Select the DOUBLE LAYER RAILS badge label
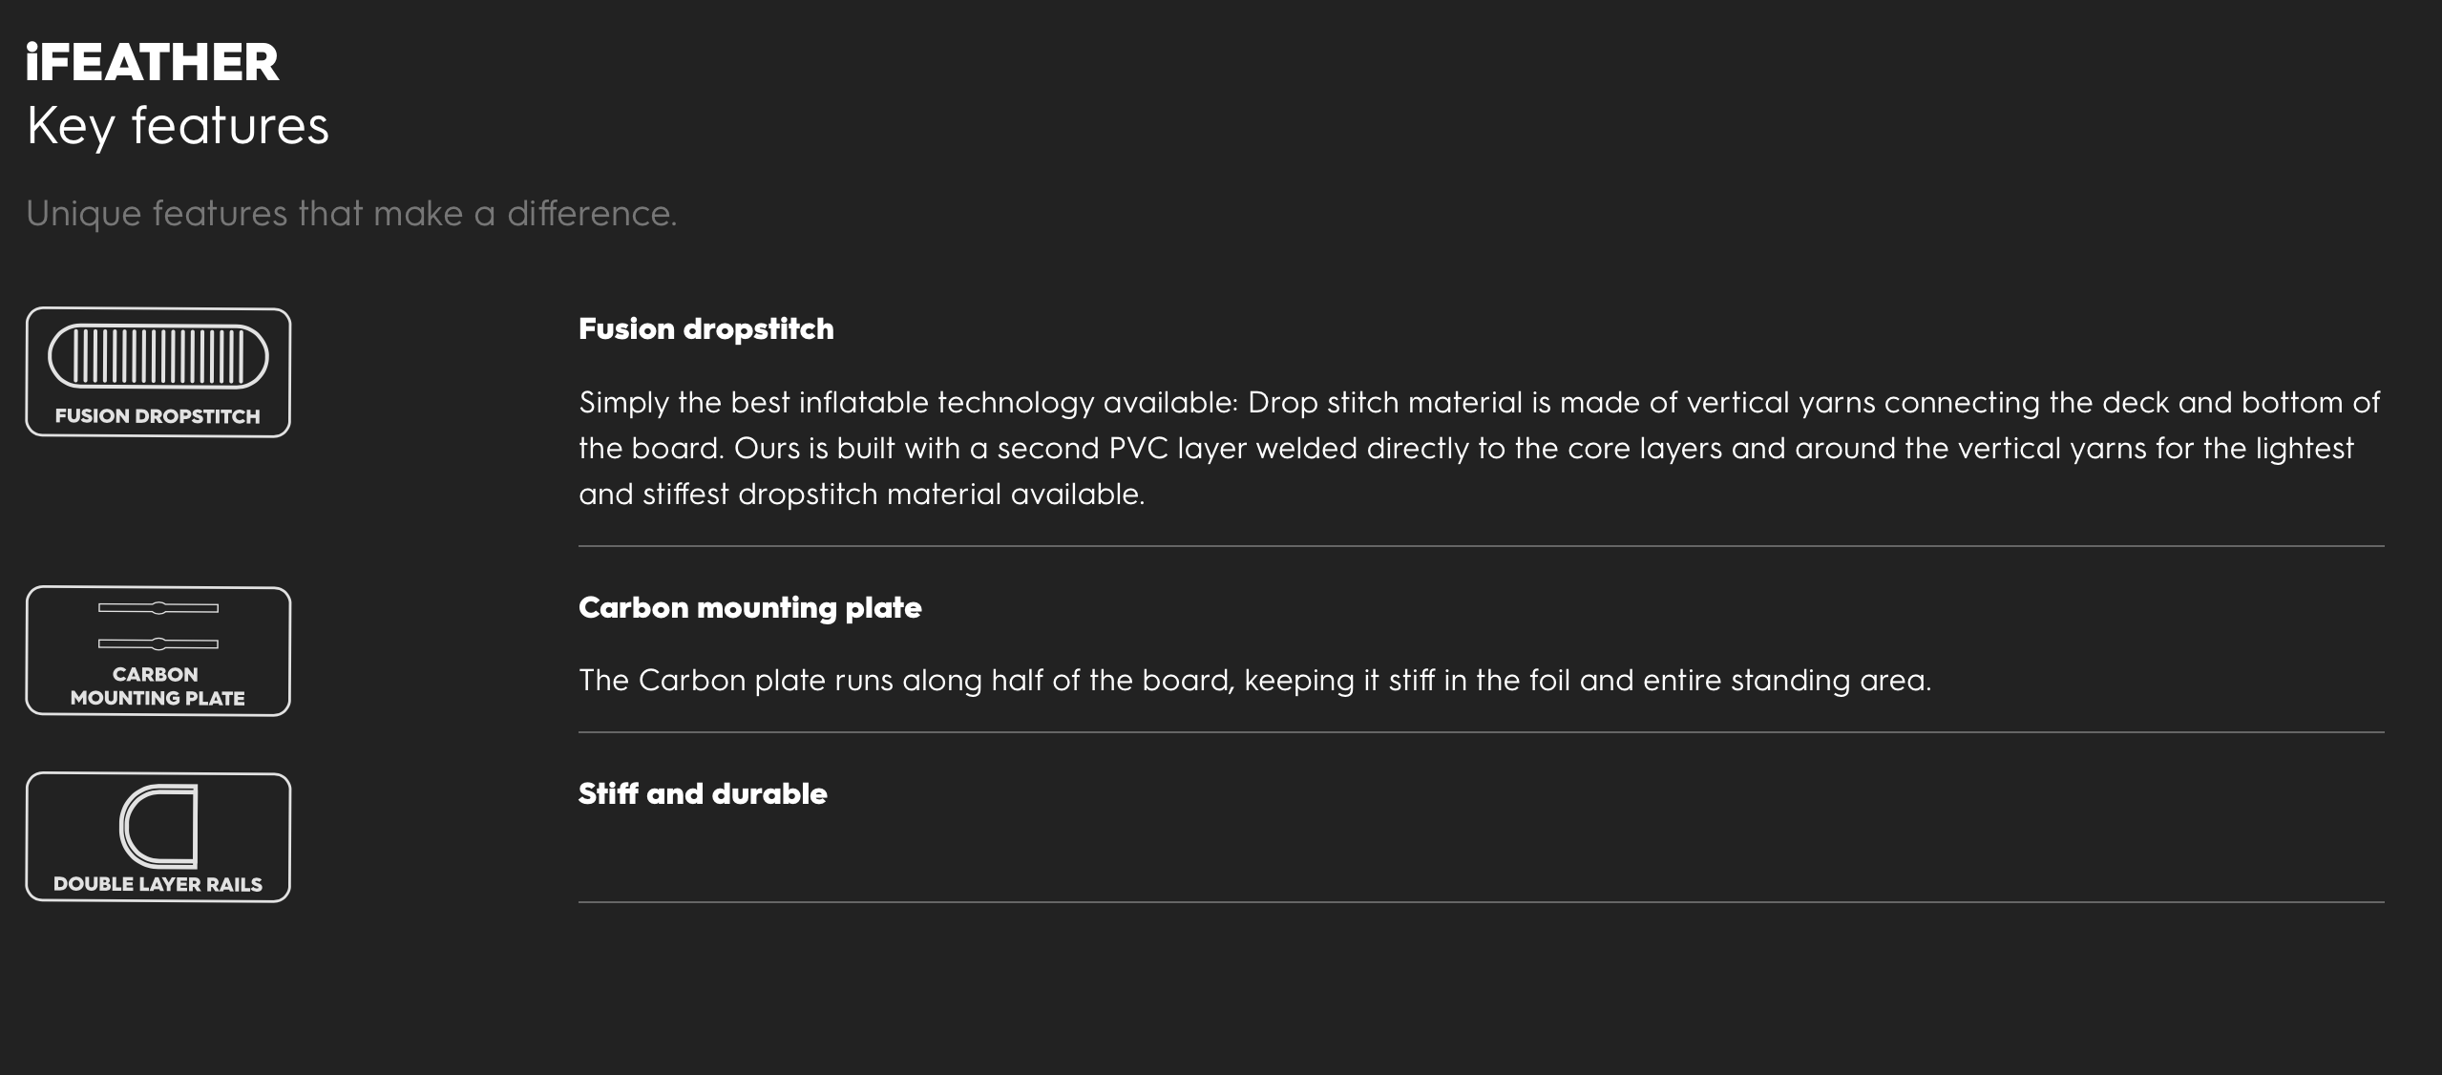Screen dimensions: 2442x1075 tap(158, 884)
